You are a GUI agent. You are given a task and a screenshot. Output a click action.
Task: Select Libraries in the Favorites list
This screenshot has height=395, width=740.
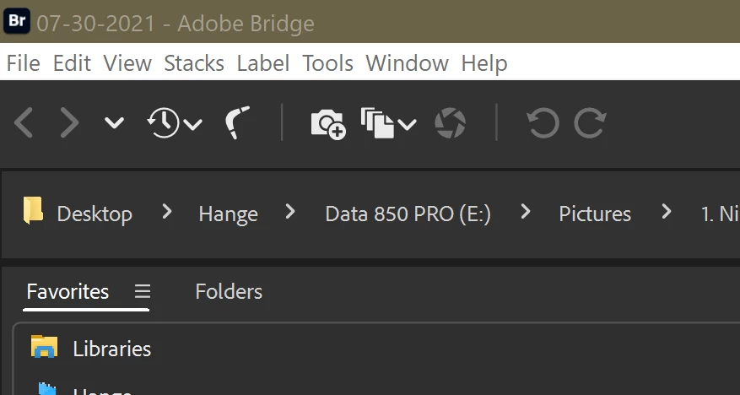(111, 349)
